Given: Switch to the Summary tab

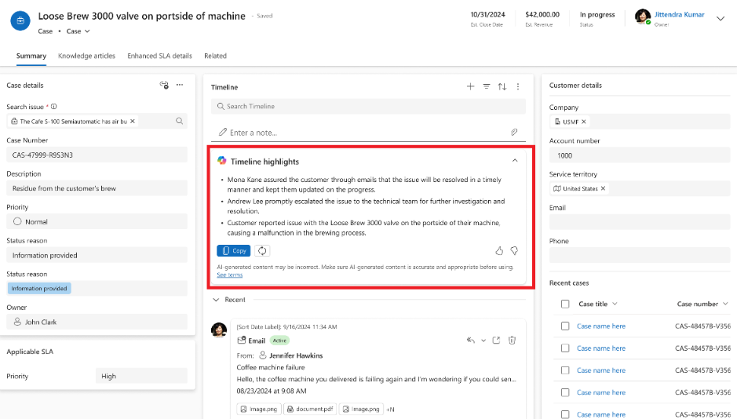Looking at the screenshot, I should point(31,56).
